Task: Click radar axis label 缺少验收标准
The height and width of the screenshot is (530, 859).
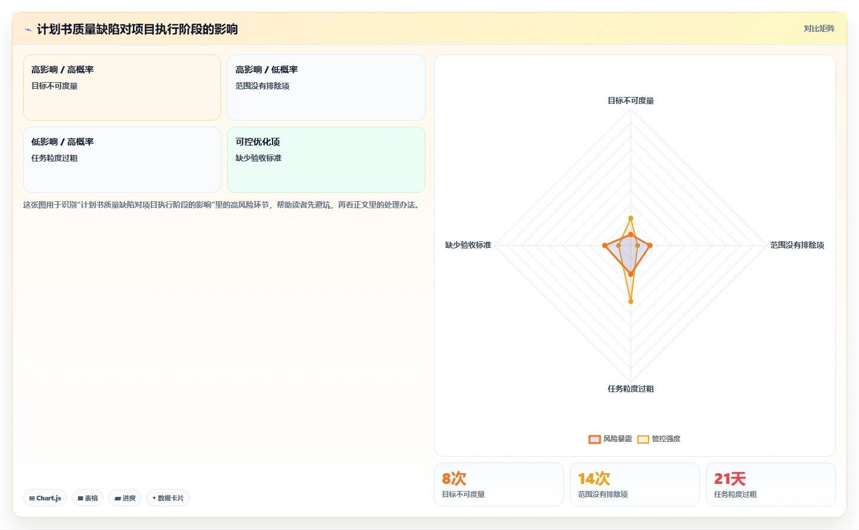Action: (x=468, y=245)
